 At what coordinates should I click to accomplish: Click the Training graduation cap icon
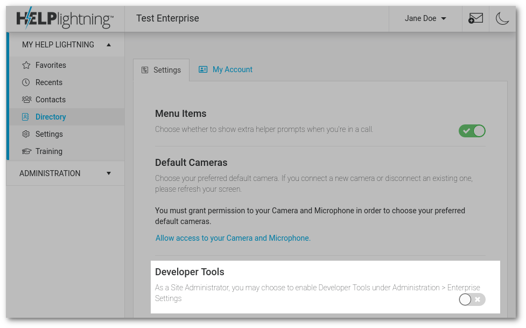point(26,151)
